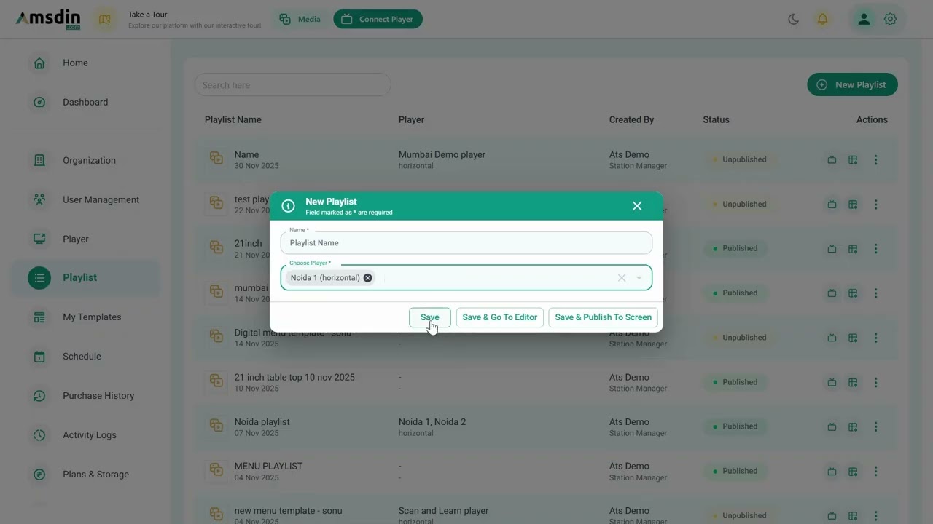Open notifications bell icon
Viewport: 933px width, 524px height.
[x=822, y=20]
